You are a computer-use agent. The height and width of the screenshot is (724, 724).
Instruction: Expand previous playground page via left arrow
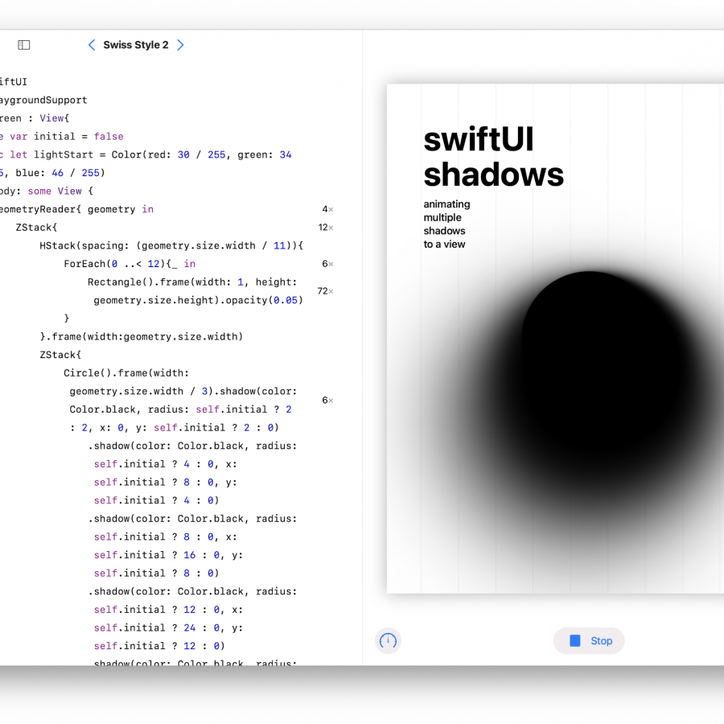92,45
